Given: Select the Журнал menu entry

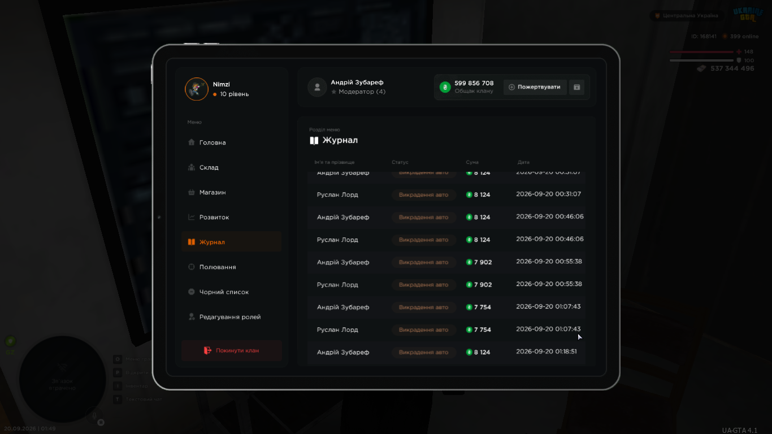Looking at the screenshot, I should pyautogui.click(x=231, y=242).
